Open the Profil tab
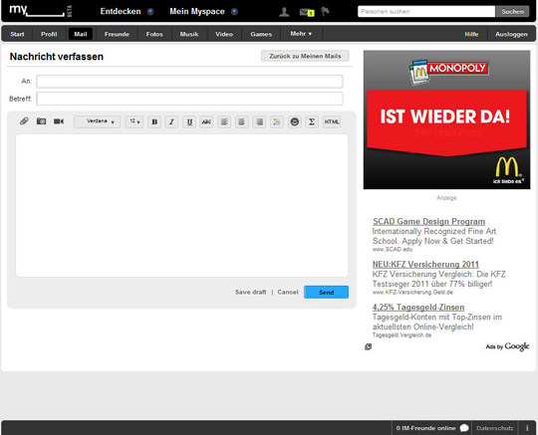538x435 pixels. (49, 34)
